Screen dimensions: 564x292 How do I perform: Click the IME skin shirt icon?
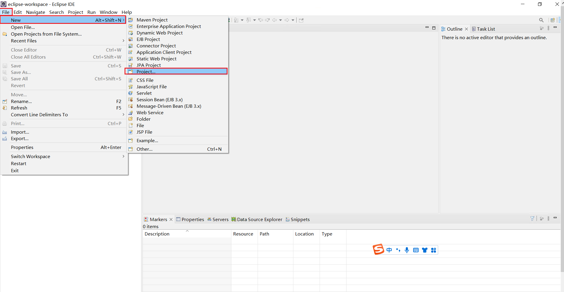(425, 250)
